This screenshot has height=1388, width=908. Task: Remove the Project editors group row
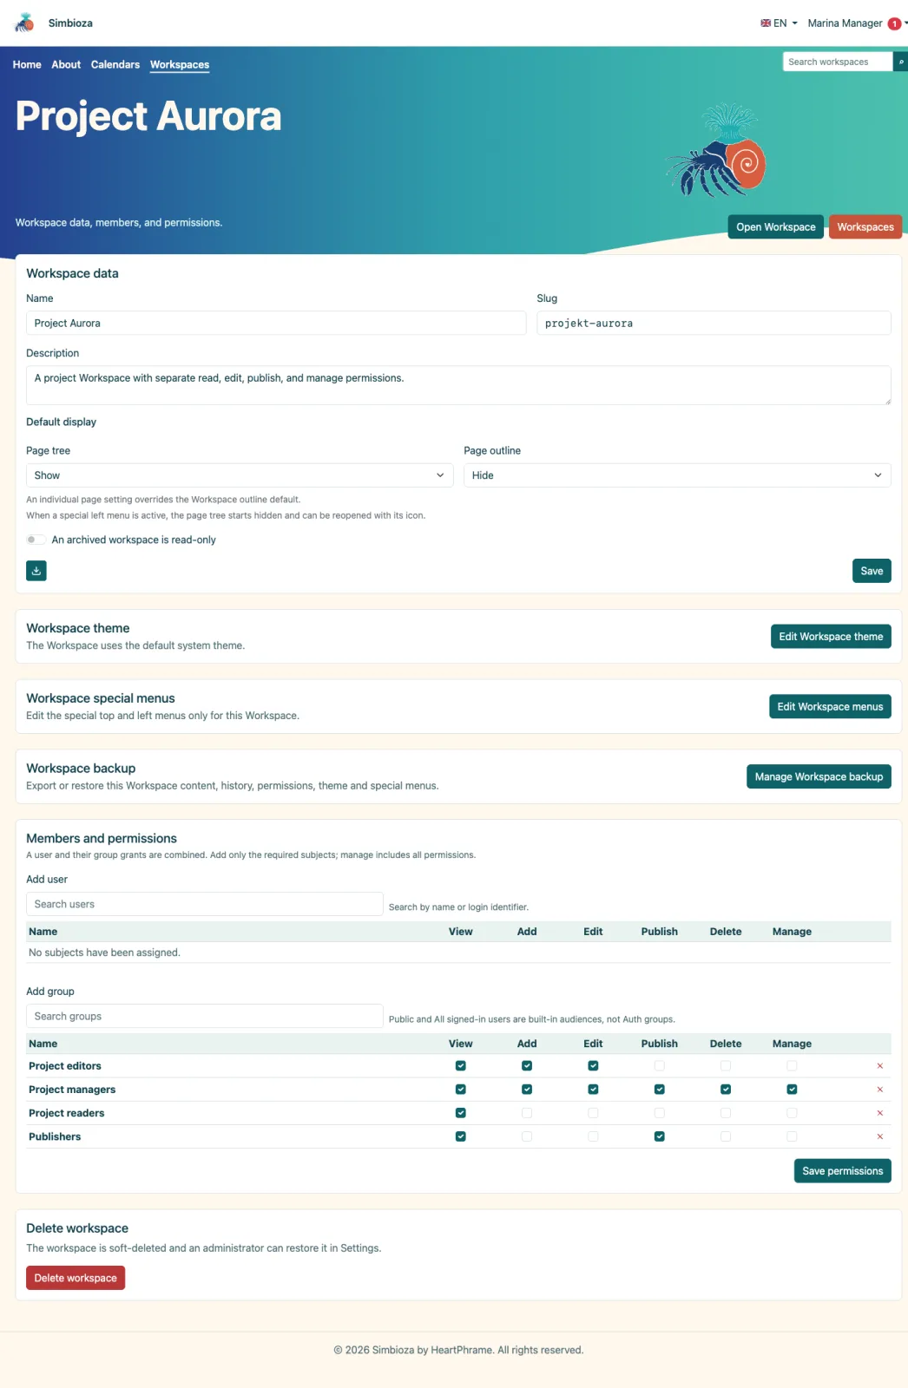[879, 1066]
